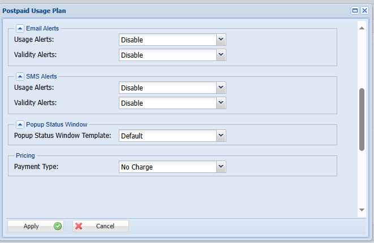The image size is (374, 243).
Task: Open Email Validity Alerts dropdown arrow
Action: (221, 55)
